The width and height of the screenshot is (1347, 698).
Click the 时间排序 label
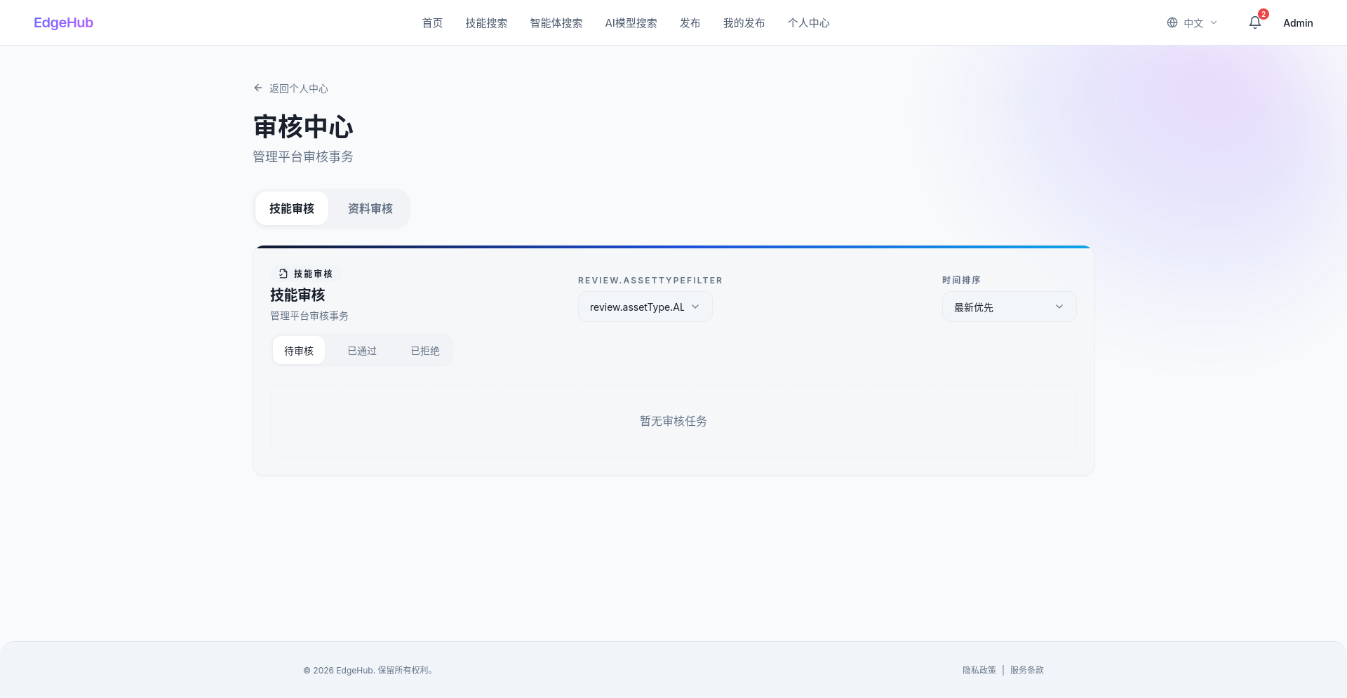click(961, 280)
